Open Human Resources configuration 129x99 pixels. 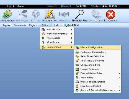(98, 69)
